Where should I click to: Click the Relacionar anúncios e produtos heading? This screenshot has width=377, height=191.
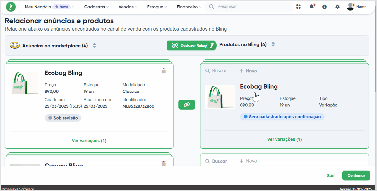[59, 21]
